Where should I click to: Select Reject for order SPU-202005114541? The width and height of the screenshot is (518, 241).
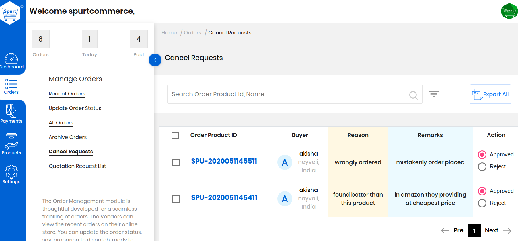[x=482, y=203]
